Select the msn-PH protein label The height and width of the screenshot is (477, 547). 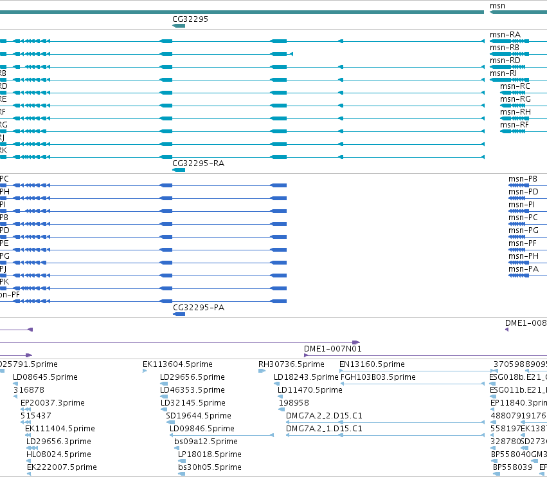(523, 256)
